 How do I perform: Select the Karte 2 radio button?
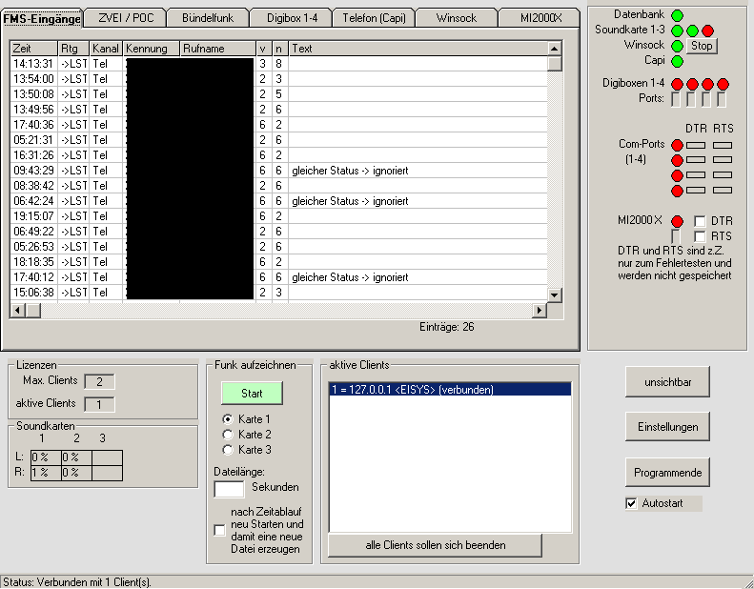[227, 435]
